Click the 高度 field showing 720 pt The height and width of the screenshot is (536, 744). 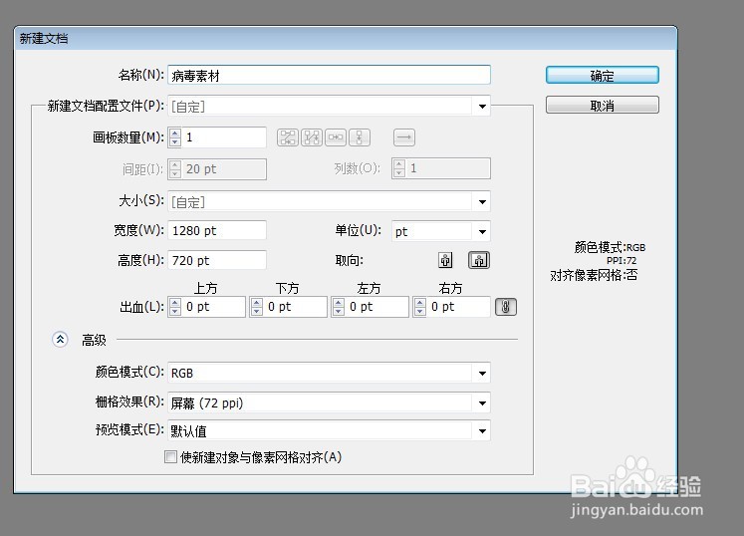click(217, 260)
